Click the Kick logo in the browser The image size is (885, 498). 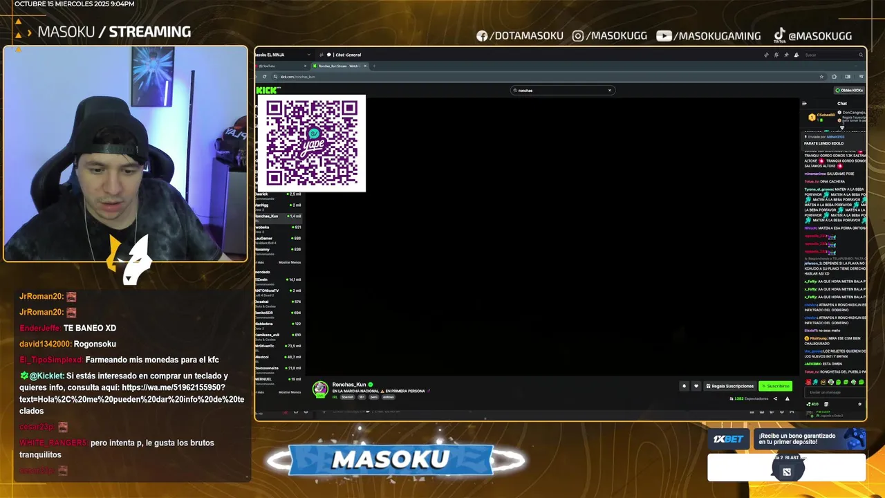pos(268,90)
